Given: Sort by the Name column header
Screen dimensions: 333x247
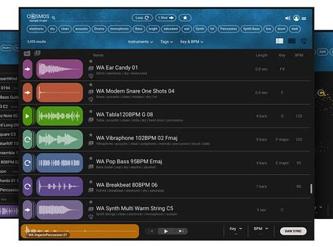Looking at the screenshot, I should point(98,55).
